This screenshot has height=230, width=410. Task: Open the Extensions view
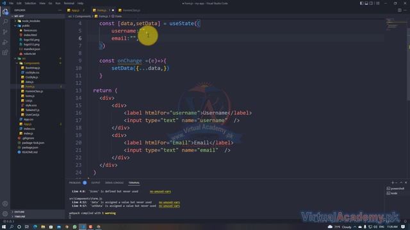(5, 52)
